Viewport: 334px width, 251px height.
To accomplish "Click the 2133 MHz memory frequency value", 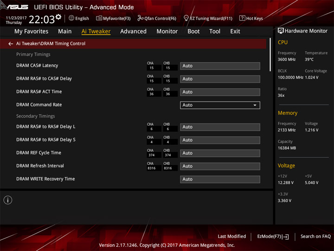I will pos(287,130).
